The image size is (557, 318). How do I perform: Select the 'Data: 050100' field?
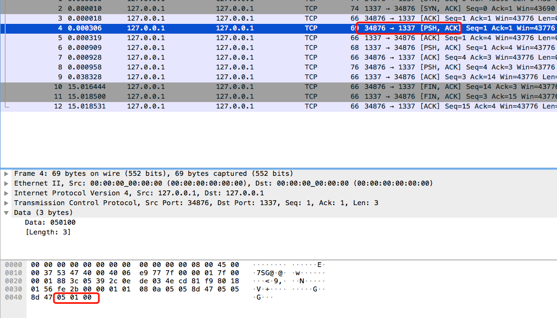point(50,222)
